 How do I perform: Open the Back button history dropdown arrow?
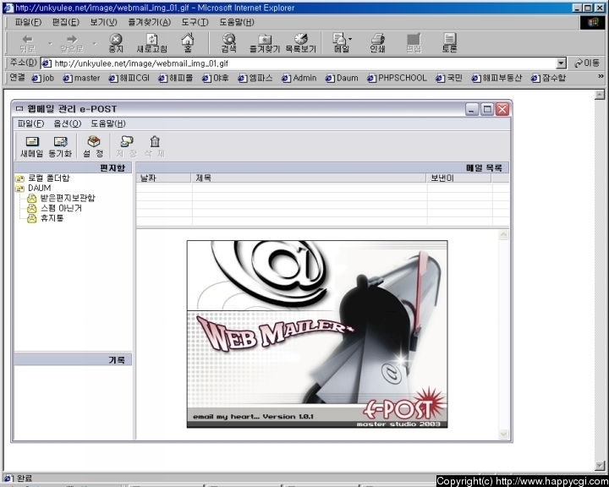[50, 43]
